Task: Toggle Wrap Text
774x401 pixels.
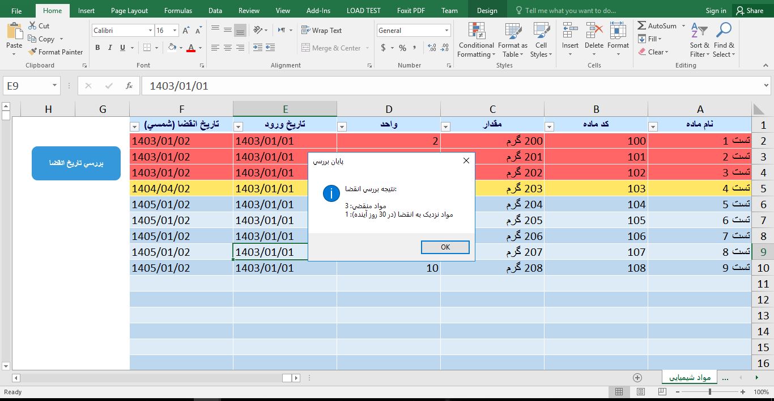Action: point(321,31)
